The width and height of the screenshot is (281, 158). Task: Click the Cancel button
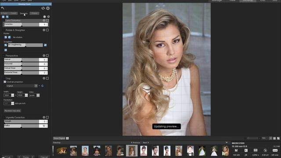click(x=44, y=157)
